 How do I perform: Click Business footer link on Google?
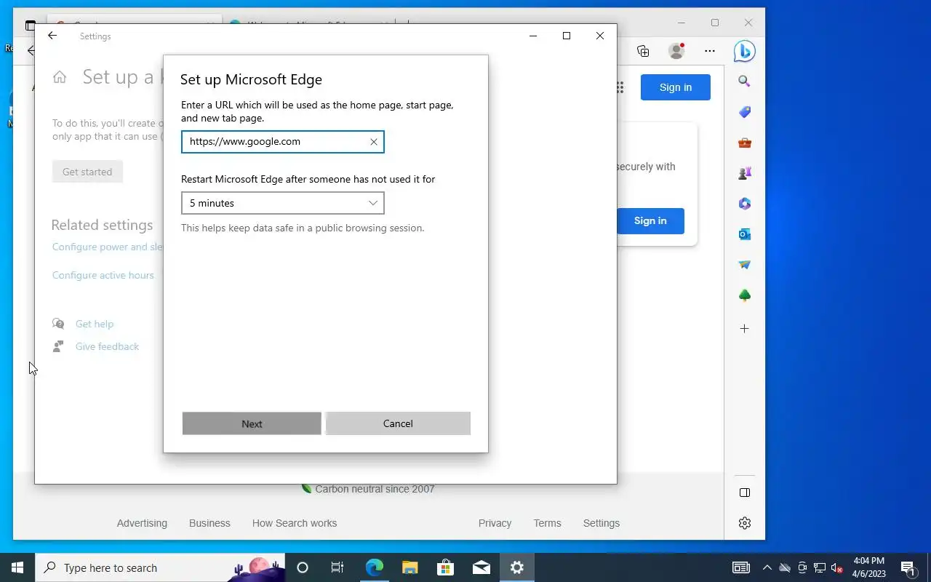click(x=209, y=523)
